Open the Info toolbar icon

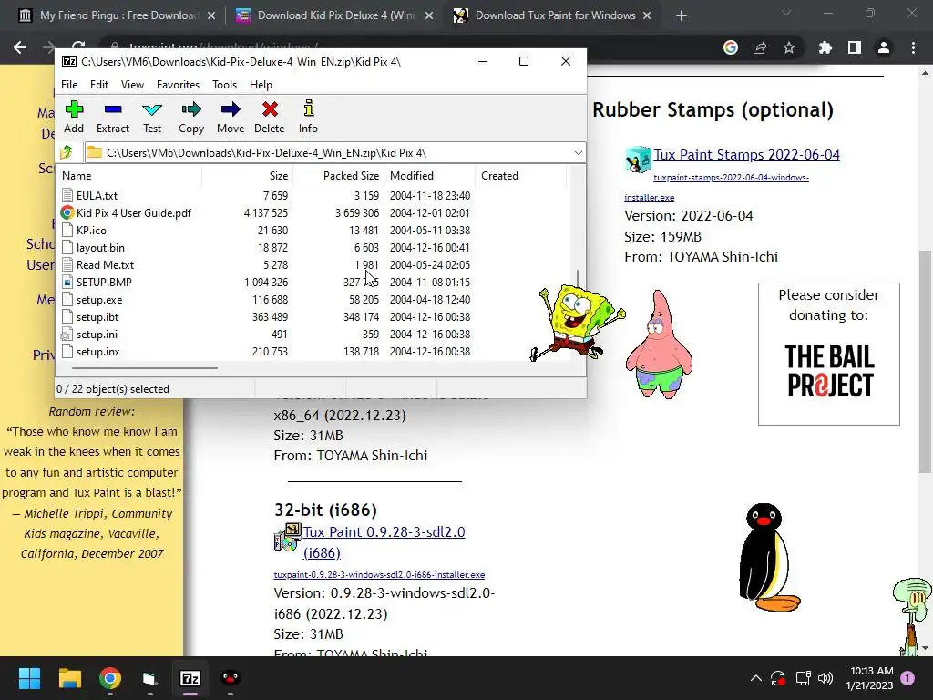308,118
